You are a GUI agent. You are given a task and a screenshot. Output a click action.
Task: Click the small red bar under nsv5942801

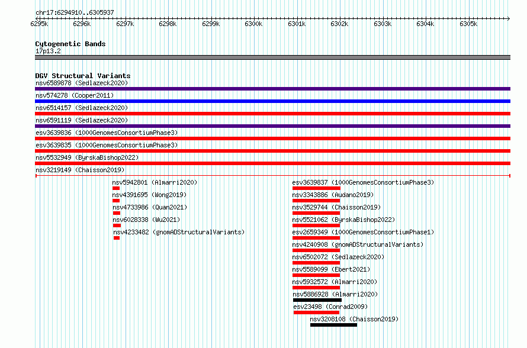(x=116, y=188)
